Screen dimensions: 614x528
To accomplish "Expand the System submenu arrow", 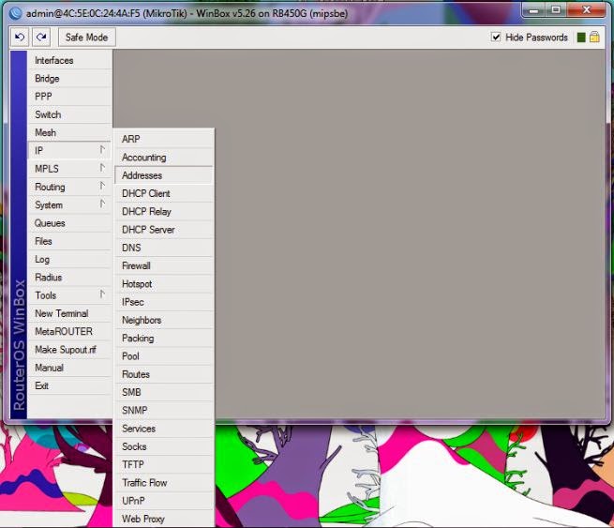I will click(x=102, y=204).
